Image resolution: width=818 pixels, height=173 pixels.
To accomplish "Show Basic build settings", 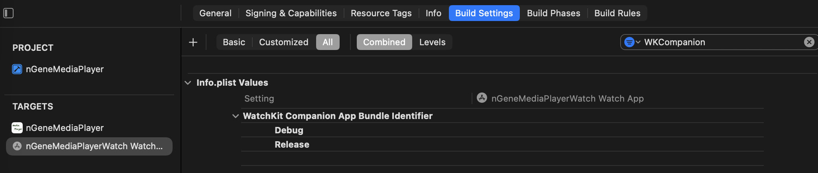I will click(234, 42).
